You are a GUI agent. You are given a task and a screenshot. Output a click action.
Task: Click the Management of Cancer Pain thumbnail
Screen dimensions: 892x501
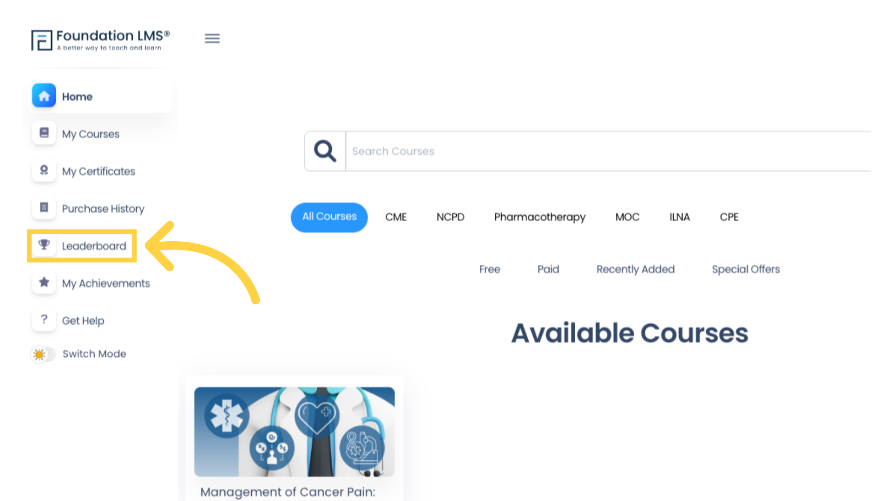(x=294, y=431)
